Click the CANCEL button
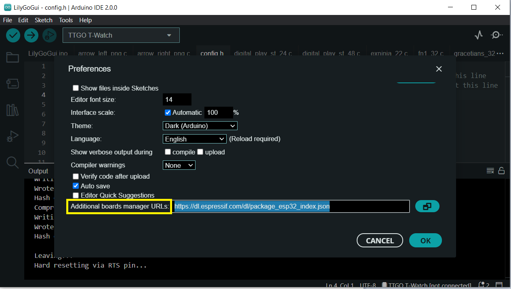Screen dimensions: 511x289 point(380,240)
